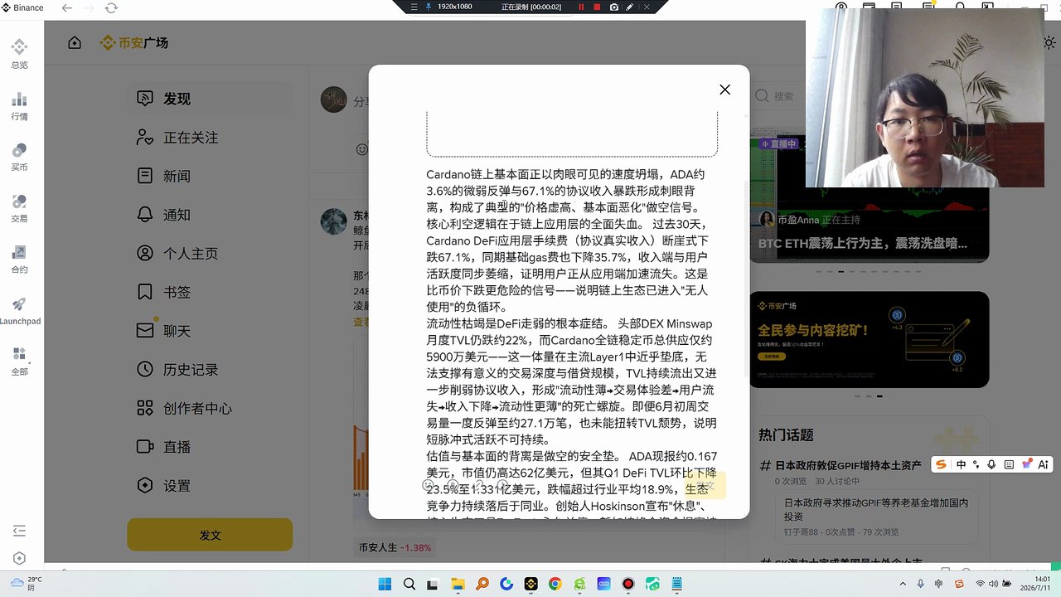Screen dimensions: 1061x597
Task: Click the yellow 发文 button in sidebar
Action: (210, 535)
